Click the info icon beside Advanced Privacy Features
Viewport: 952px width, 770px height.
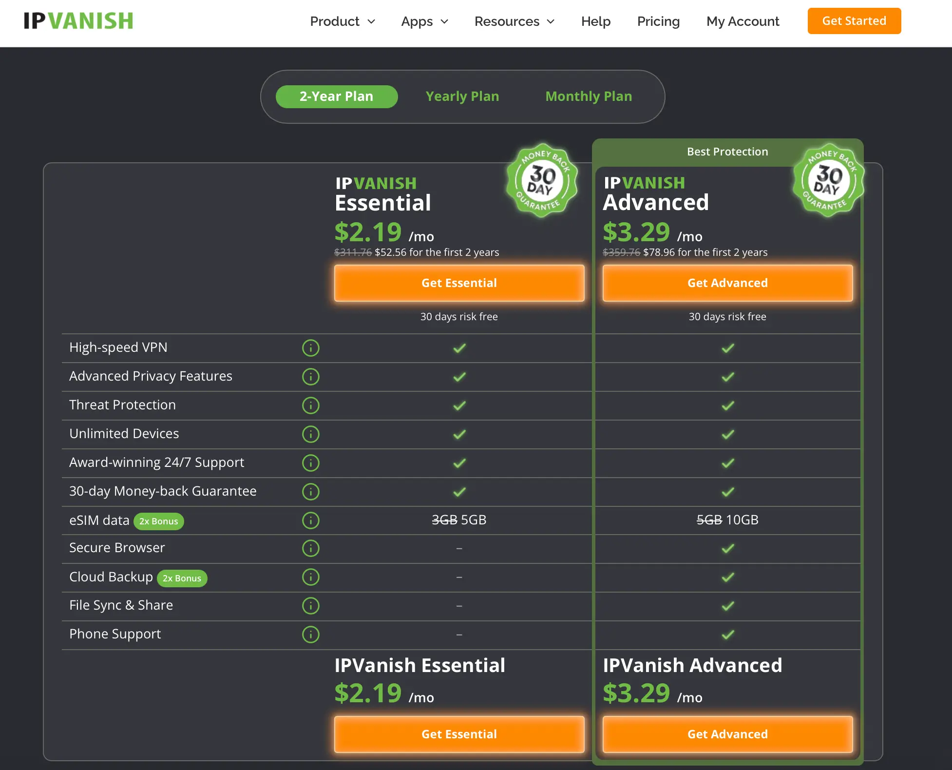[x=310, y=377]
